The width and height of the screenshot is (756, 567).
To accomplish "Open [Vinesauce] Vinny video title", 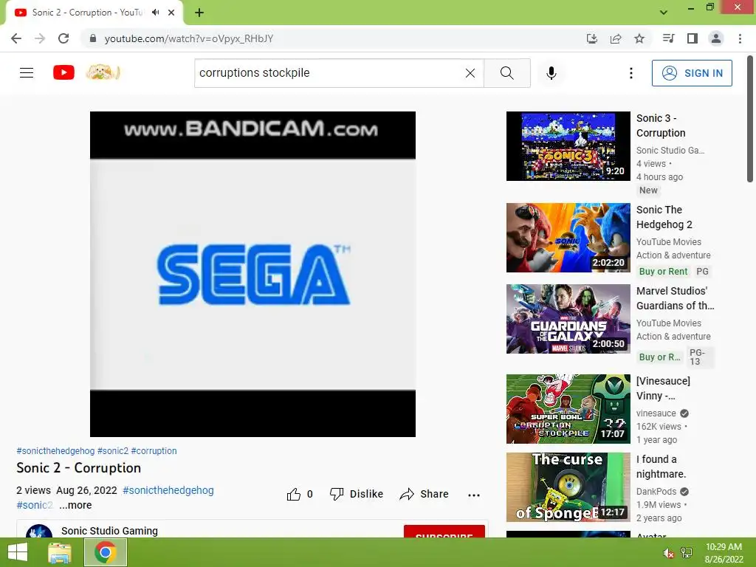I will 663,388.
